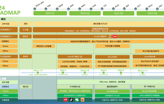Viewport: 164px width, 104px height.
Task: Select the NOV timeline dot
Action: click(147, 9)
